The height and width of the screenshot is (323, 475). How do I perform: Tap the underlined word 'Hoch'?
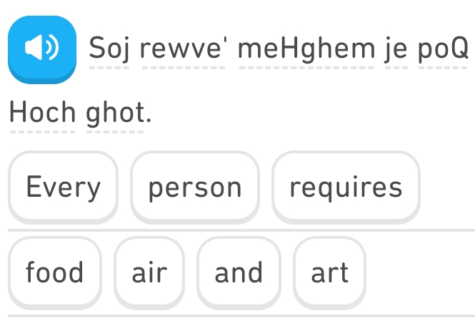pyautogui.click(x=43, y=113)
